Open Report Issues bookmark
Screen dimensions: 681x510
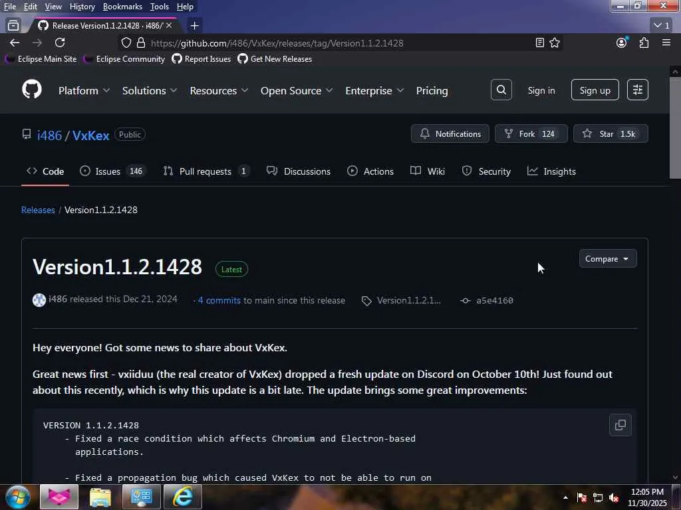pyautogui.click(x=202, y=59)
